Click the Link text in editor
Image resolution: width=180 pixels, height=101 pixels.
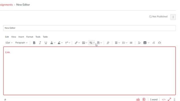[x=8, y=52]
